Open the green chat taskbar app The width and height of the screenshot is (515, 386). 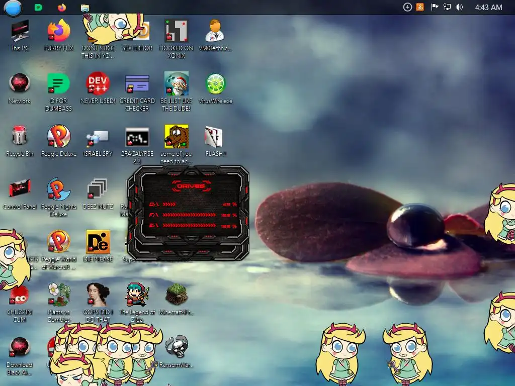(38, 7)
